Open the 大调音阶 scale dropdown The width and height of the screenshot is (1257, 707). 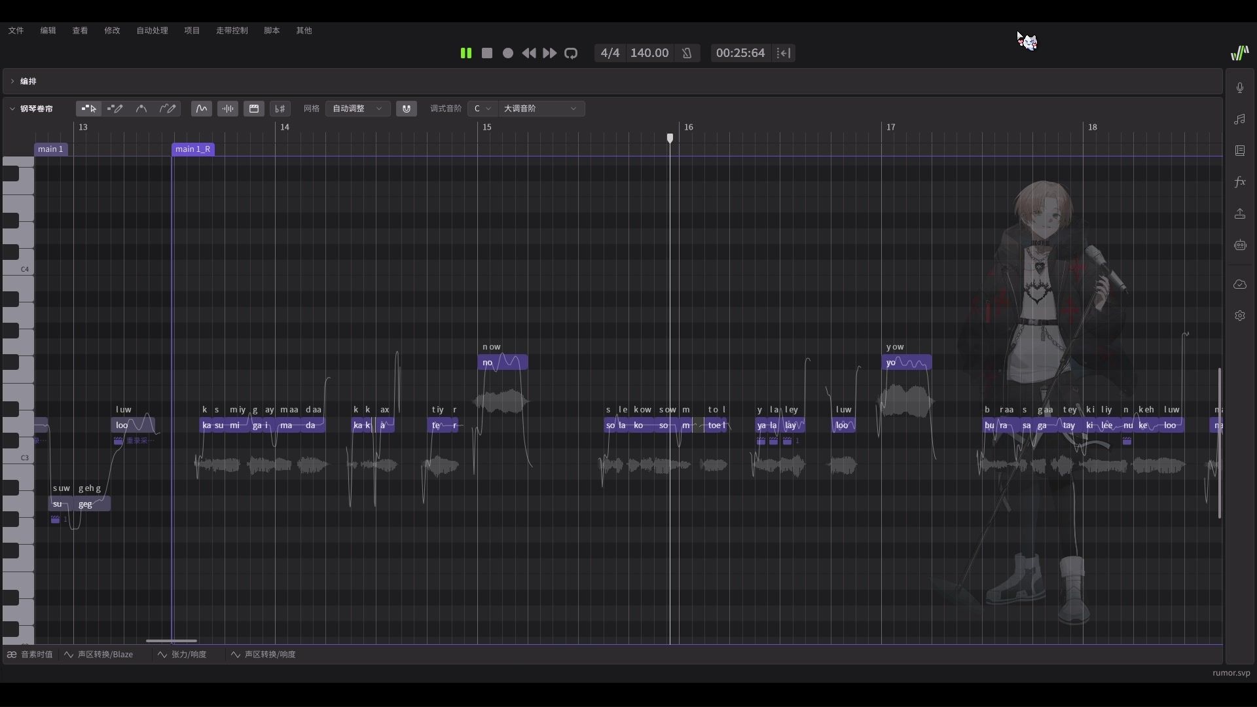coord(541,109)
